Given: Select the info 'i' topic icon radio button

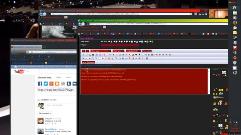Looking at the screenshot, I should (140, 42).
